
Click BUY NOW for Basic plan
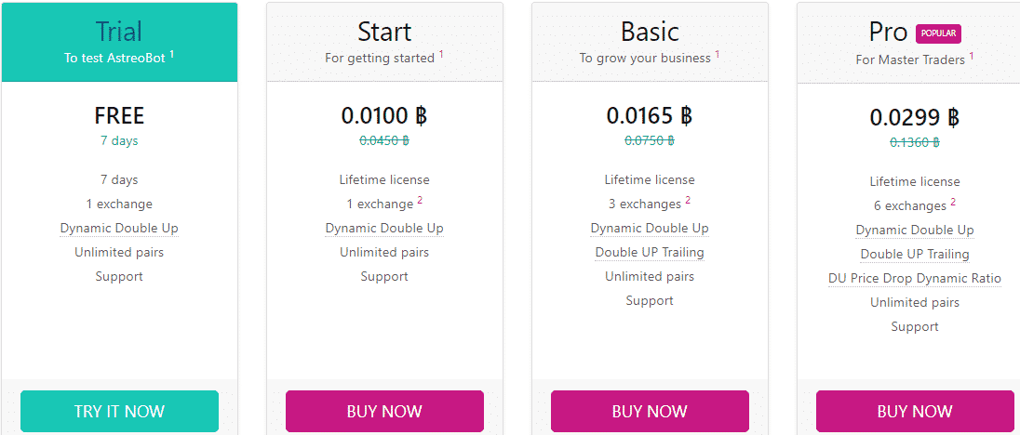point(650,411)
